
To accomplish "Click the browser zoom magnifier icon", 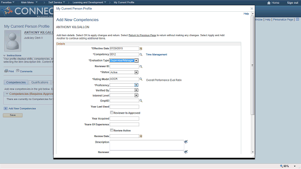I will 281,166.
